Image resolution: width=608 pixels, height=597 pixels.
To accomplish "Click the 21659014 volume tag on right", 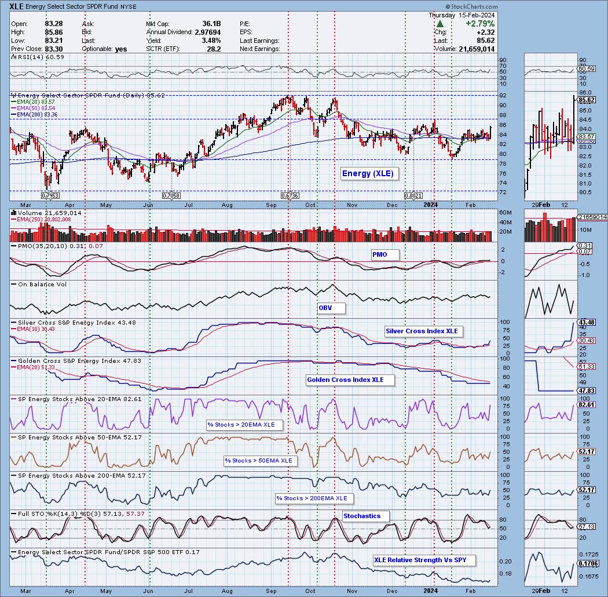I will click(x=592, y=217).
